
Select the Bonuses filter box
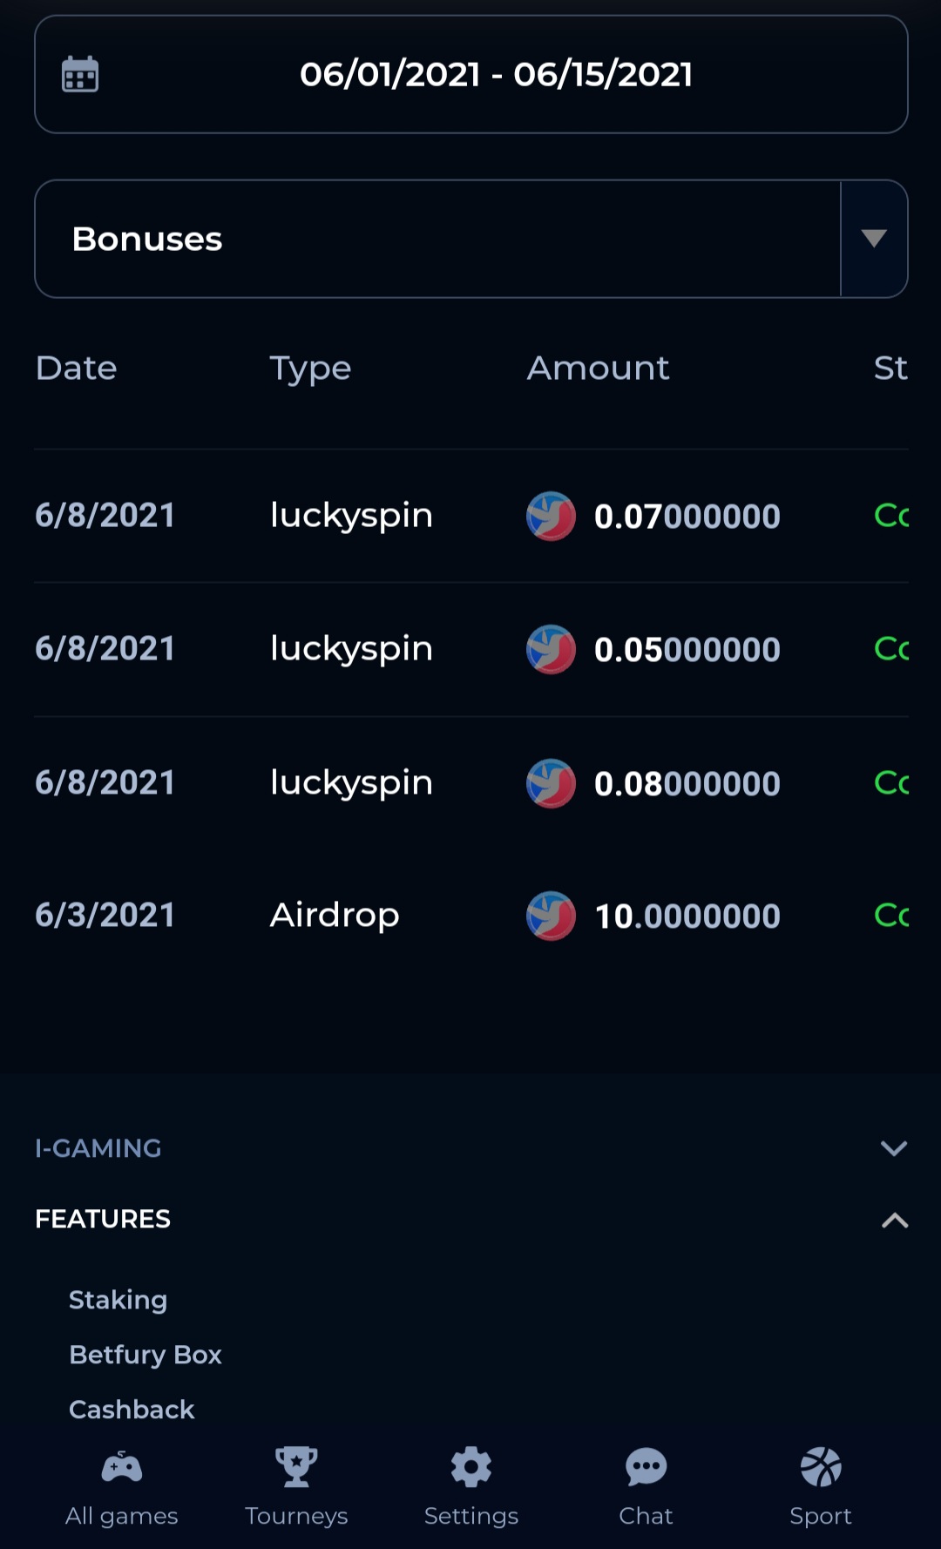coord(471,239)
